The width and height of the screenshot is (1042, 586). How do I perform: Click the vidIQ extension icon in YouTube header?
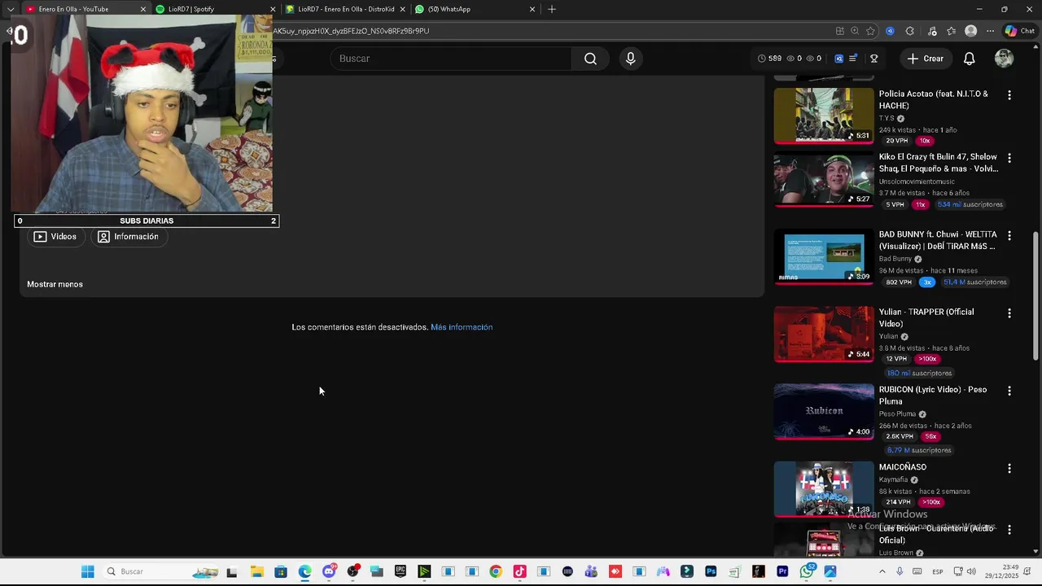[838, 59]
